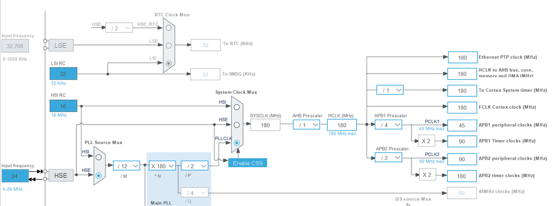Click the PLL Source Mux label
Screen dimensions: 554x206
[x=104, y=142]
